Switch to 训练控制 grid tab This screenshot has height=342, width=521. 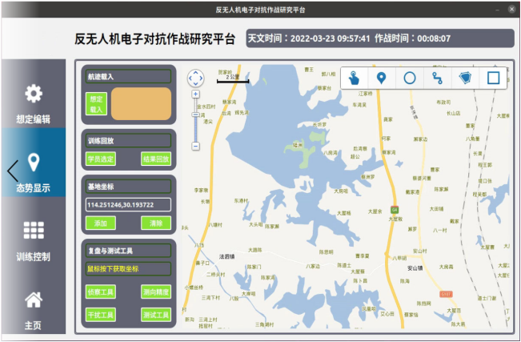point(34,241)
